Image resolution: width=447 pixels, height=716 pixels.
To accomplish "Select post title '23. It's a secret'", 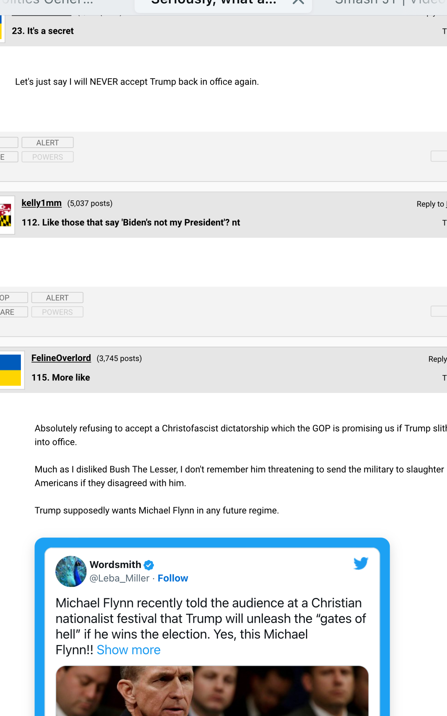I will (43, 31).
